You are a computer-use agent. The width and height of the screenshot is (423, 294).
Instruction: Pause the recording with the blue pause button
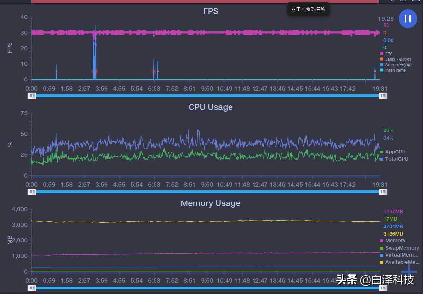(408, 18)
